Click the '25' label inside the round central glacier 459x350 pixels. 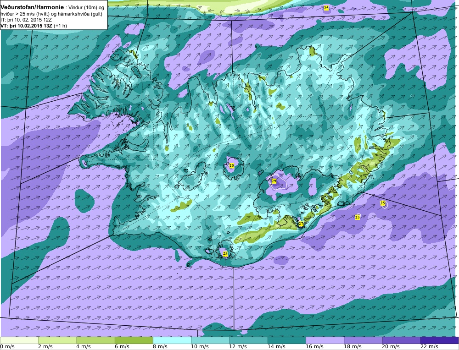click(231, 165)
